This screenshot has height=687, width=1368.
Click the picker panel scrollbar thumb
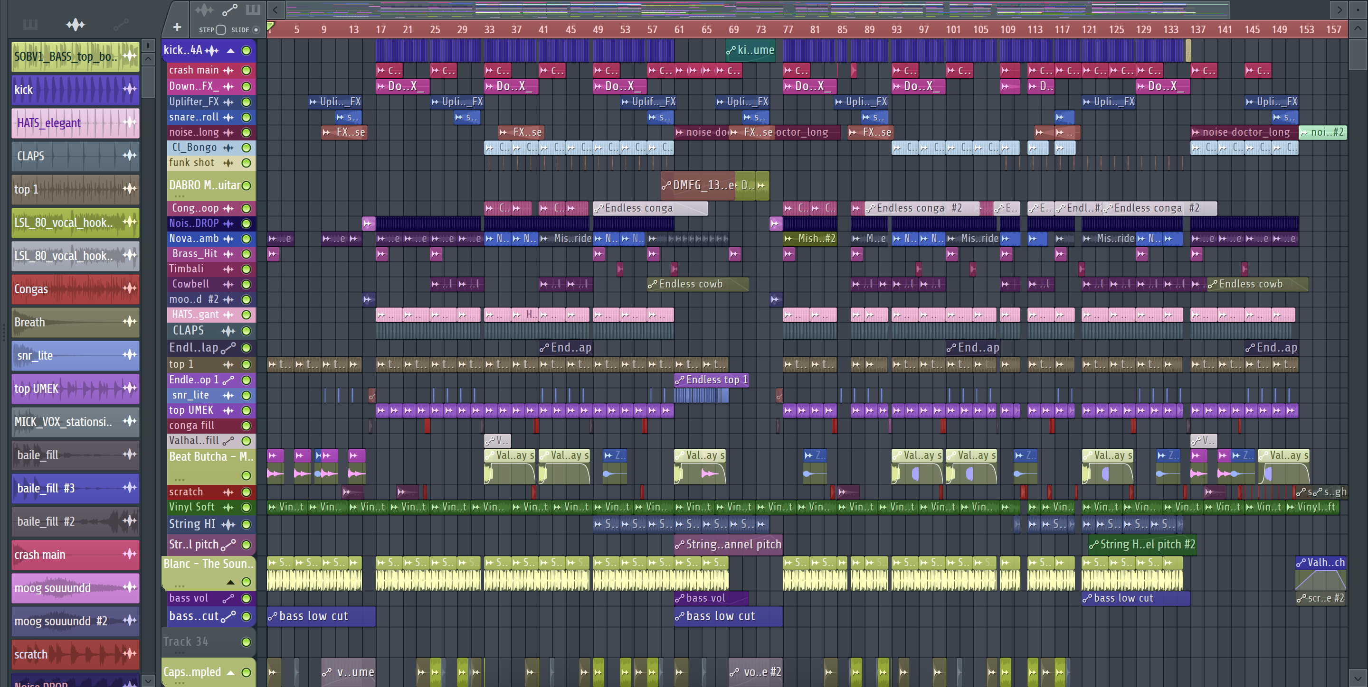tap(148, 82)
